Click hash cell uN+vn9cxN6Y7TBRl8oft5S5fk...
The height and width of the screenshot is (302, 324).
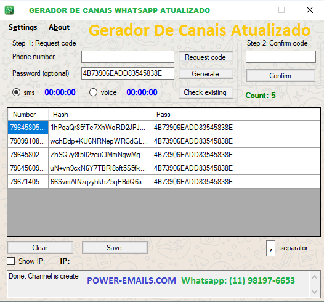click(x=100, y=168)
